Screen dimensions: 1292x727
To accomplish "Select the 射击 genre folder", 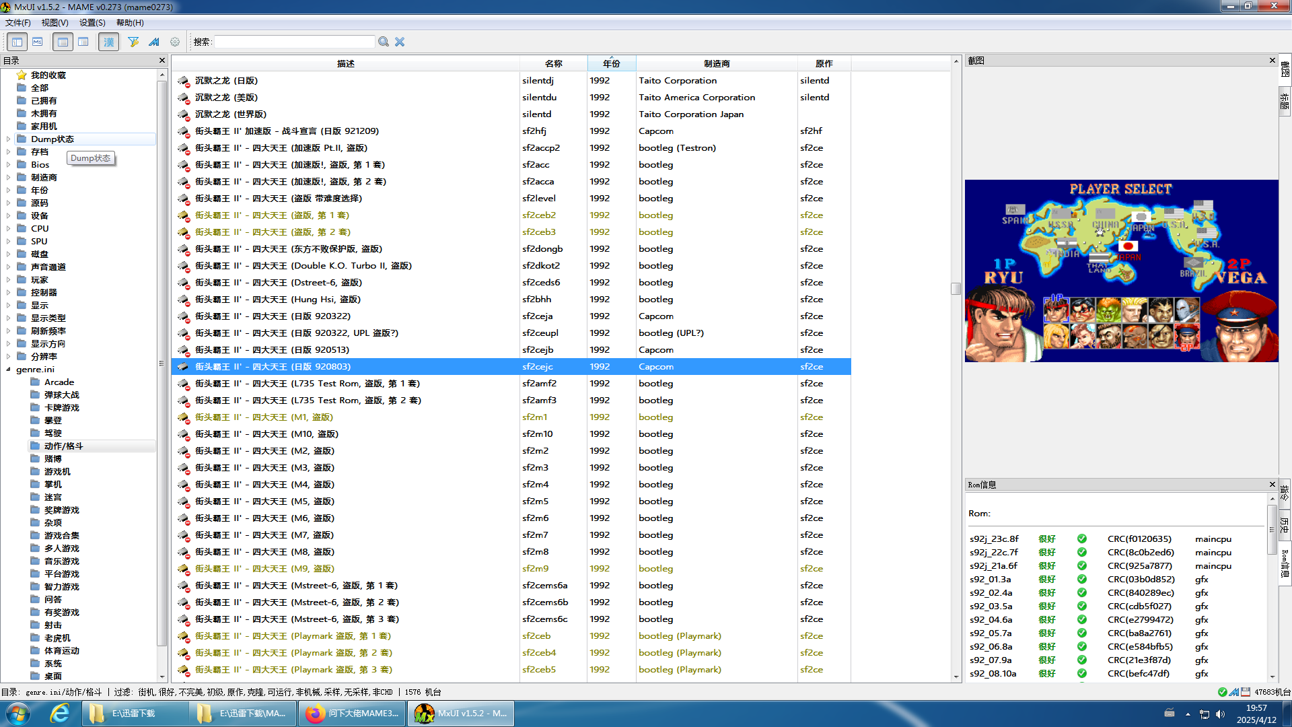I will coord(52,625).
